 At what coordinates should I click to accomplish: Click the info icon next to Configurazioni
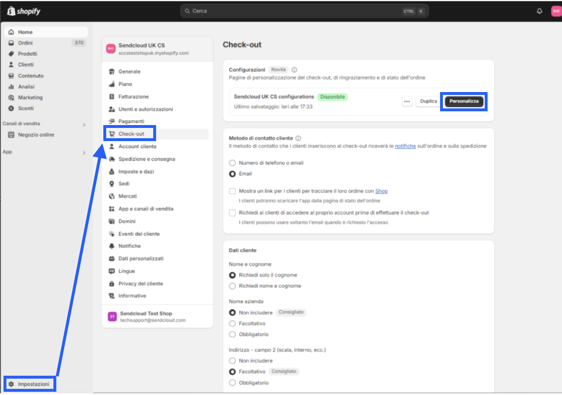(294, 70)
